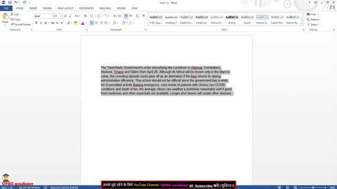Image resolution: width=337 pixels, height=189 pixels.
Task: Open the font size 11 dropdown
Action: [x=61, y=16]
